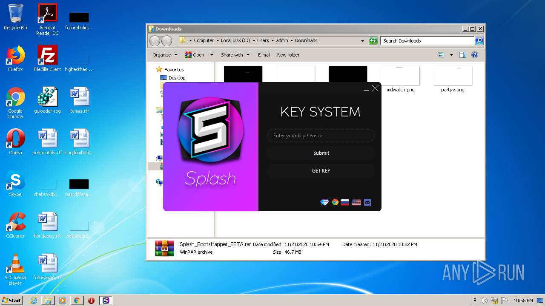Open Windows Media Player from taskbar
The height and width of the screenshot is (306, 545).
click(x=63, y=300)
